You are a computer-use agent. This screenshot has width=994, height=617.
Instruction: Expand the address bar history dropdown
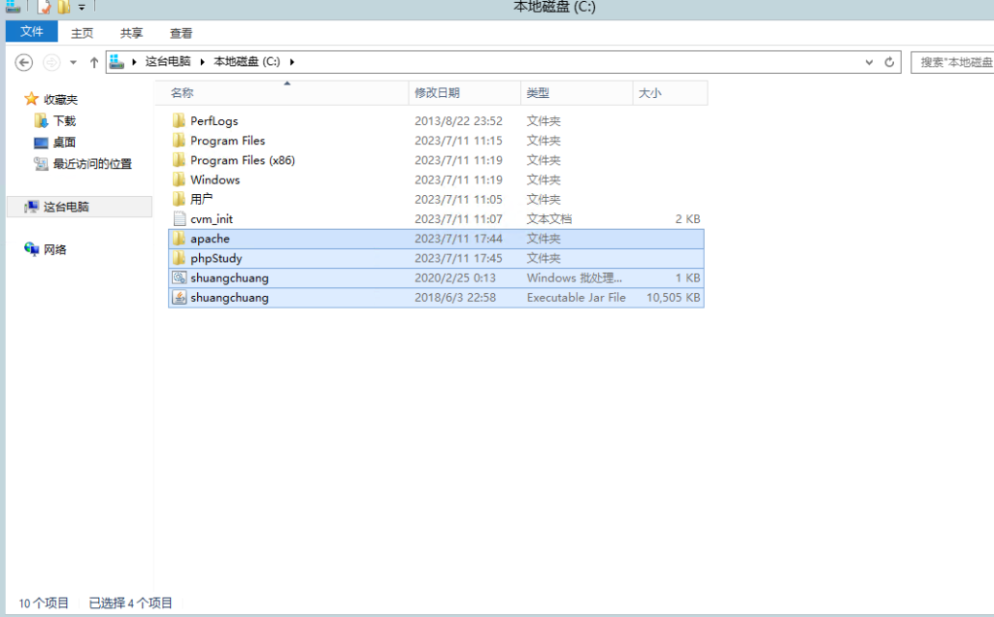pyautogui.click(x=869, y=62)
